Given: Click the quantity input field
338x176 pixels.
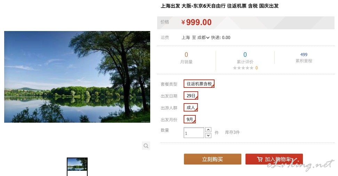Looking at the screenshot, I should tap(194, 132).
